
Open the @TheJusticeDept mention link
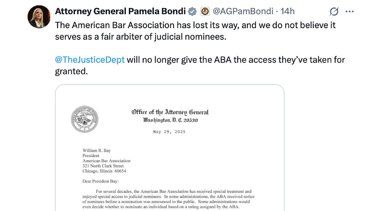(90, 60)
